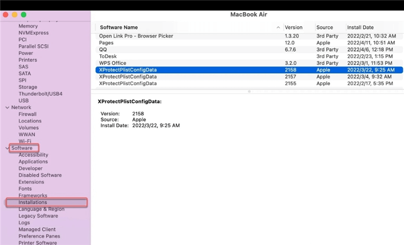Open Language & Region in the sidebar
404x245 pixels.
[42, 209]
